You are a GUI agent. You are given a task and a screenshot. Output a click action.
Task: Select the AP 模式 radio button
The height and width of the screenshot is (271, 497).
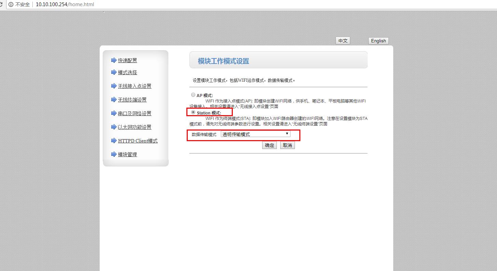193,95
